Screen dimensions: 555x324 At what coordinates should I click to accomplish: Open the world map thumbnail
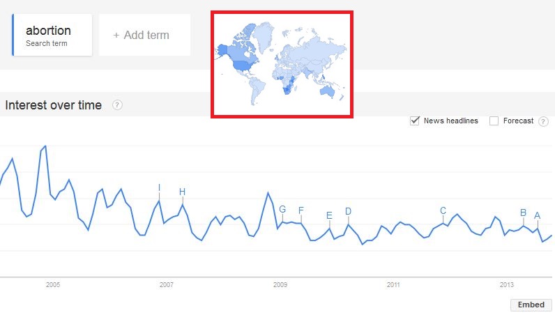(282, 64)
